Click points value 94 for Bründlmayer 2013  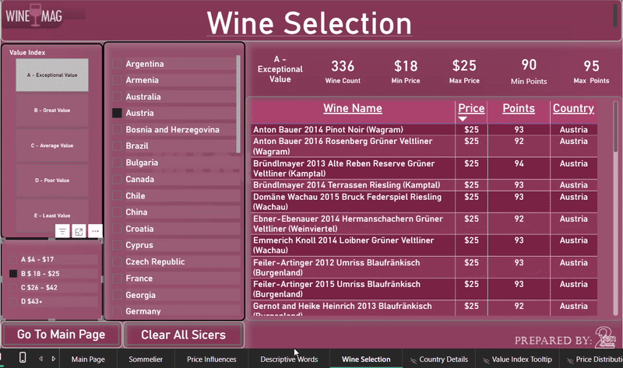519,163
